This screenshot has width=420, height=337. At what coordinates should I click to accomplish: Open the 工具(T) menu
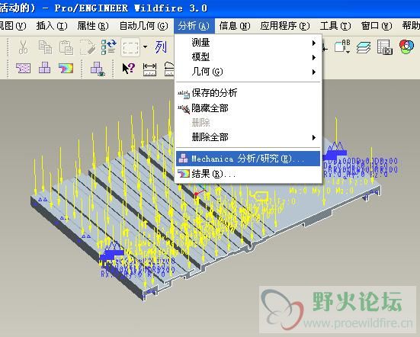click(x=335, y=26)
